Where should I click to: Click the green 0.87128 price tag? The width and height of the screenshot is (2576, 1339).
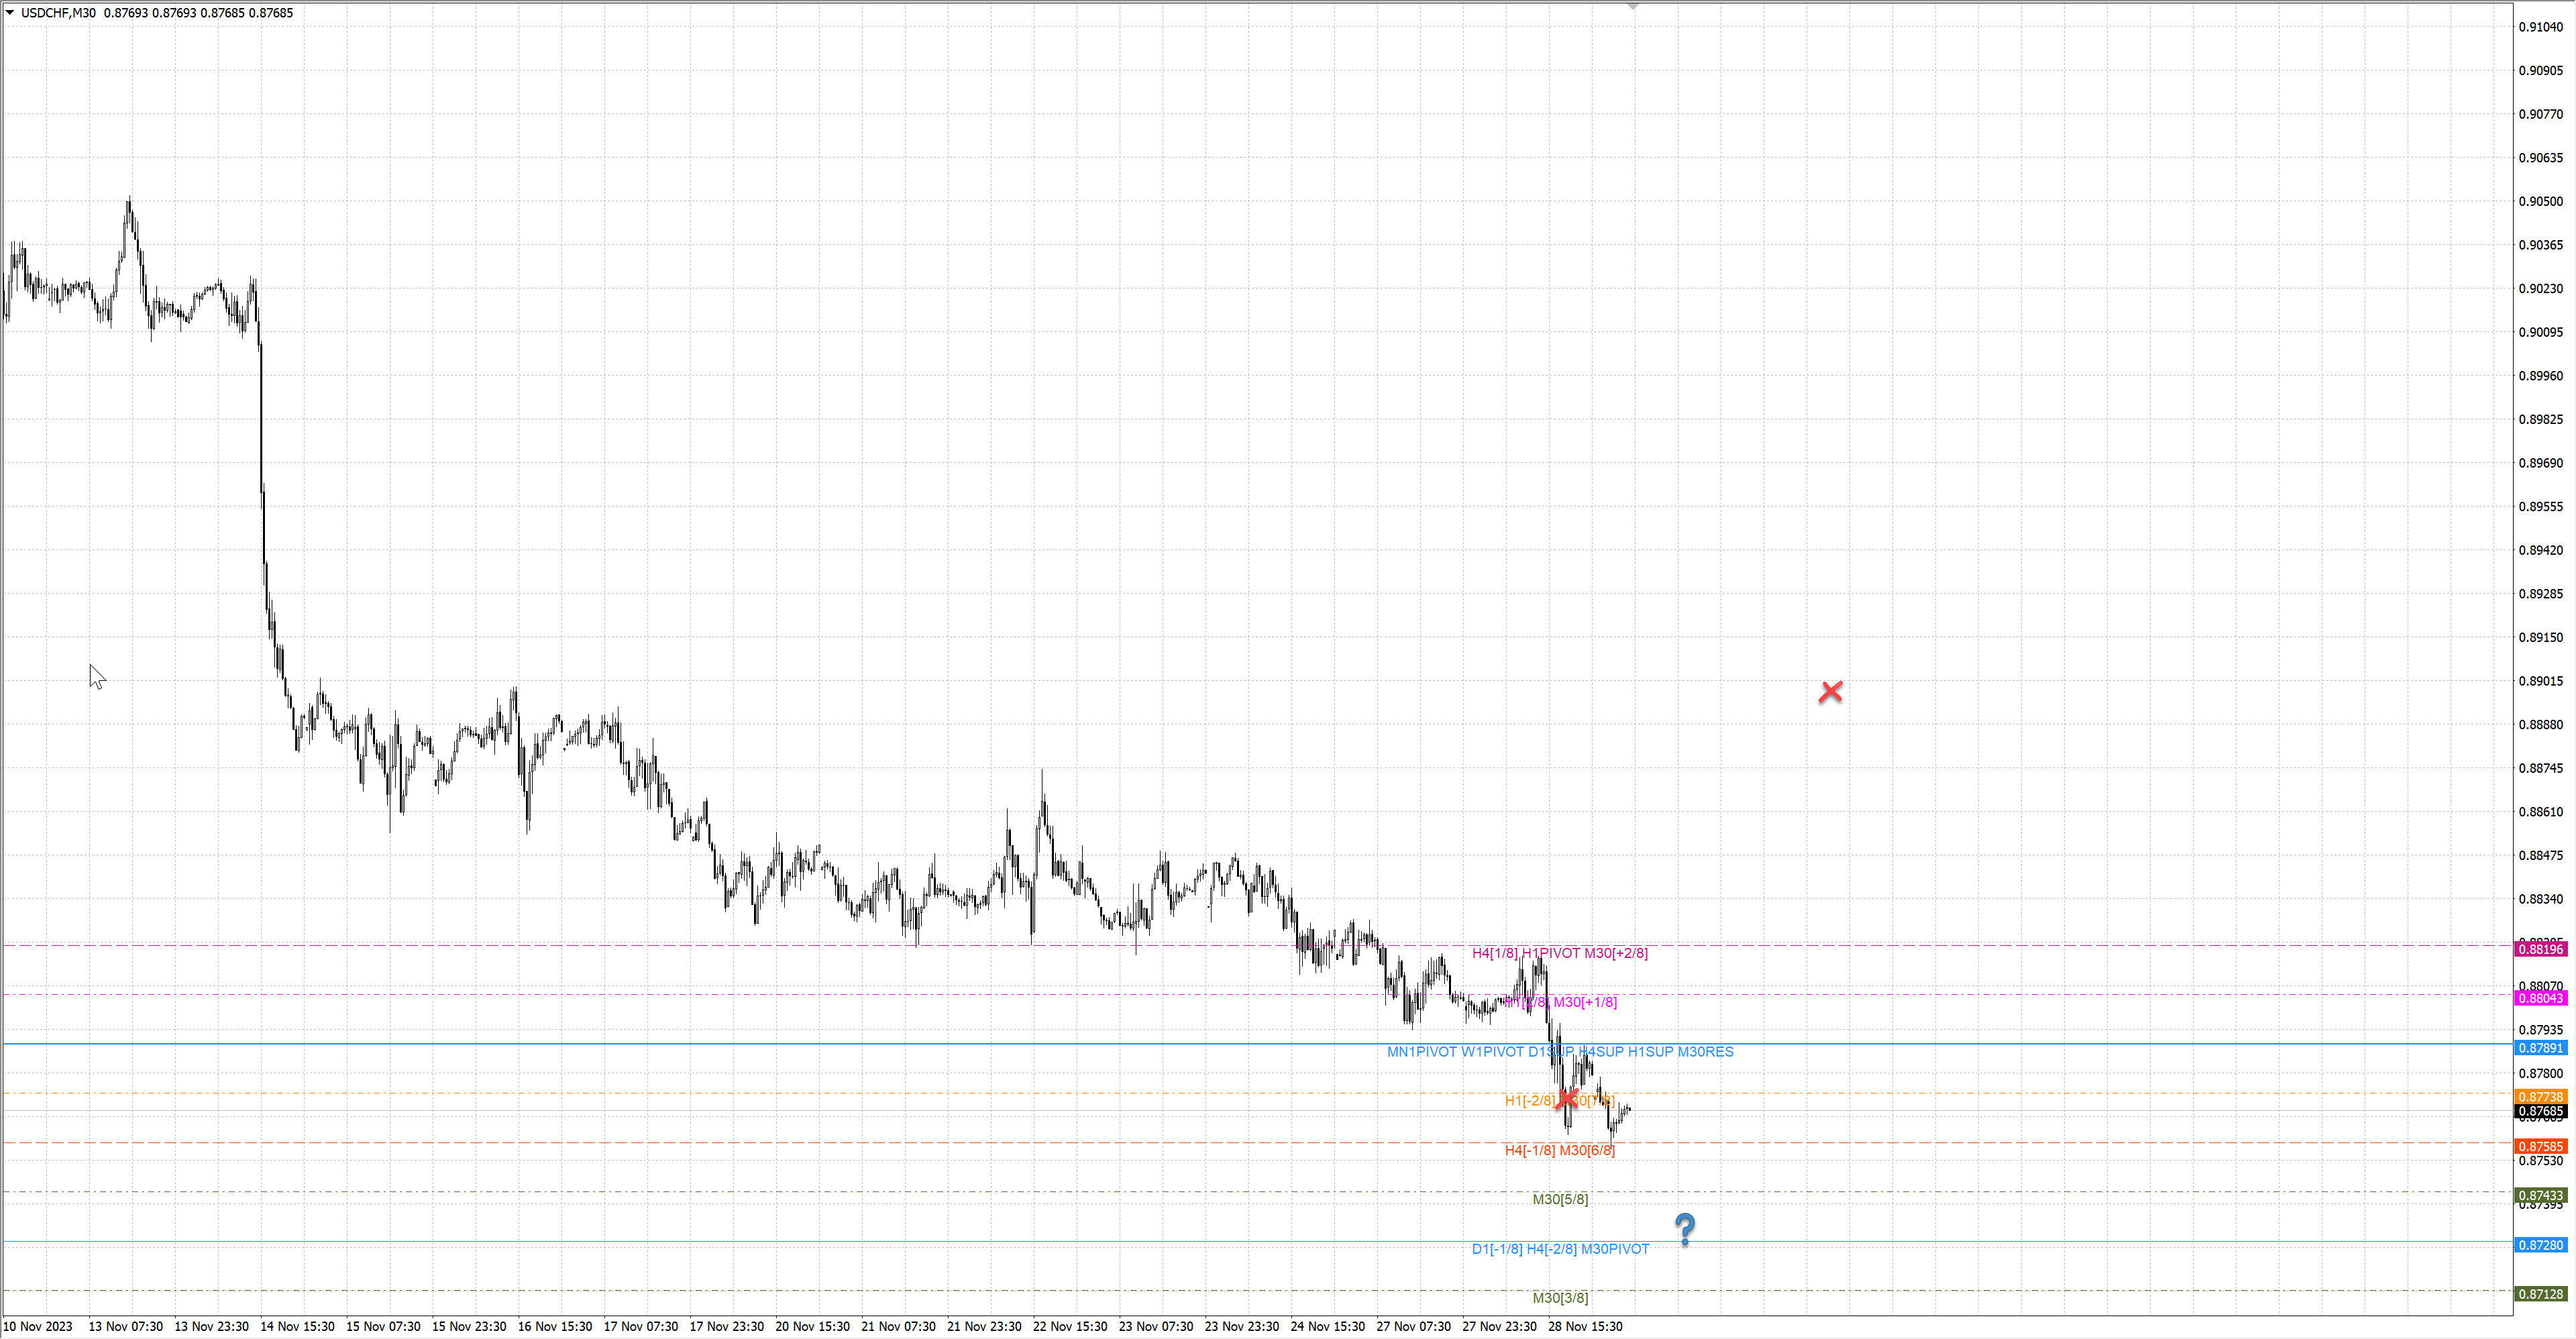pos(2540,1294)
